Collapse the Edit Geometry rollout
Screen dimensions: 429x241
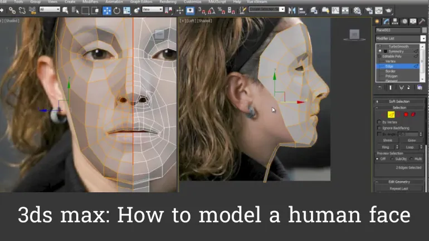point(399,181)
